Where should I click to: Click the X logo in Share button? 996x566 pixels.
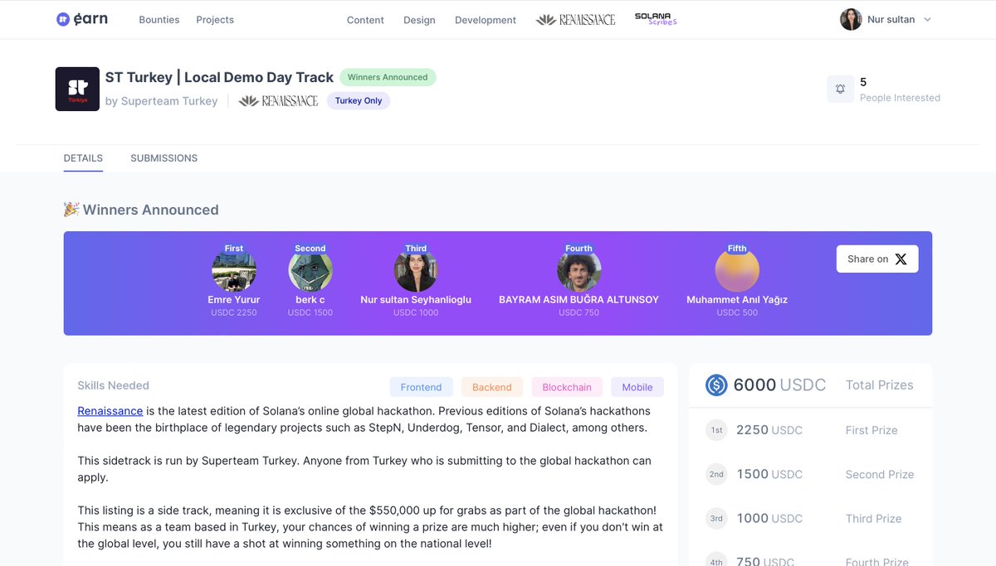pyautogui.click(x=901, y=259)
